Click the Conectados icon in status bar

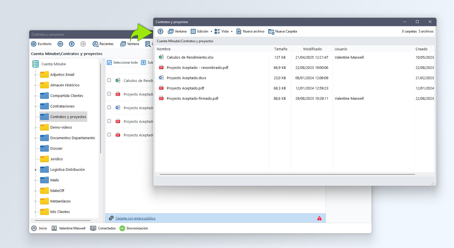pos(93,228)
